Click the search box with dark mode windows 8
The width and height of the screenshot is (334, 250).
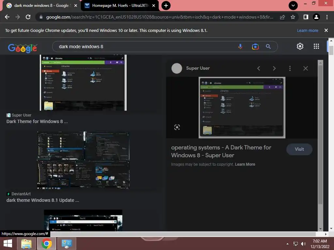click(145, 47)
